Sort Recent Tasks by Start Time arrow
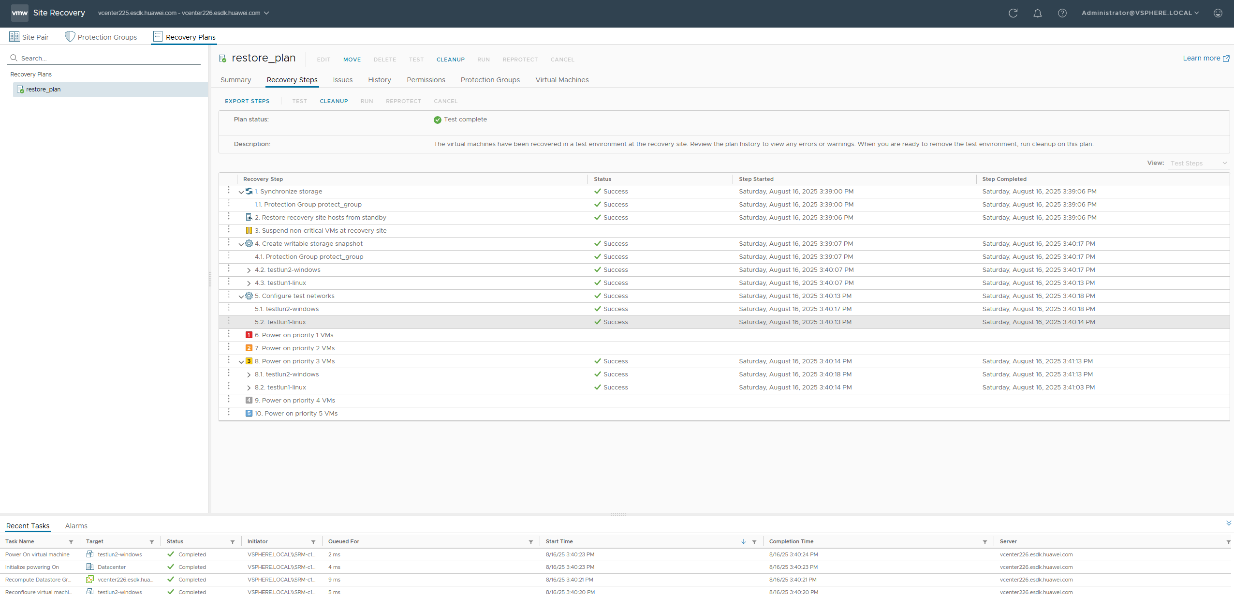 click(744, 542)
